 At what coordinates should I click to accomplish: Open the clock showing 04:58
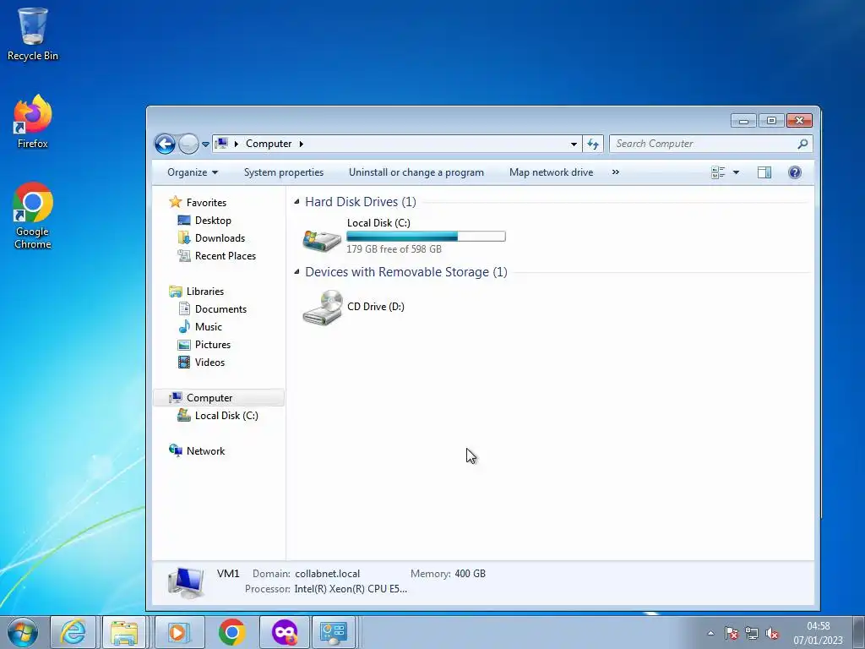[818, 632]
